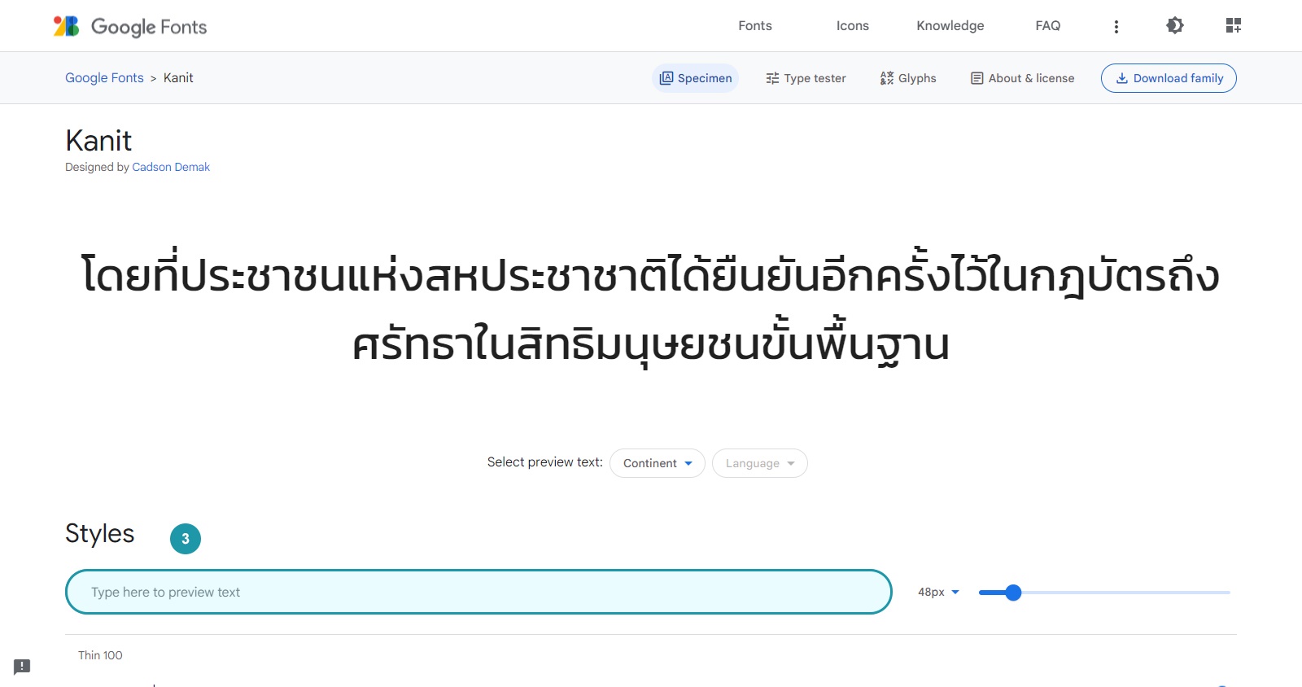Focus the 'Type here to preview text' field
Screen dimensions: 1302x687
(x=478, y=592)
